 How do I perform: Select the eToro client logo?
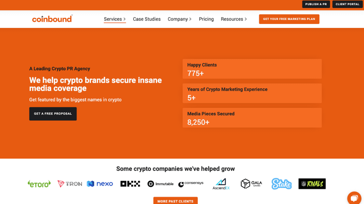coord(39,184)
